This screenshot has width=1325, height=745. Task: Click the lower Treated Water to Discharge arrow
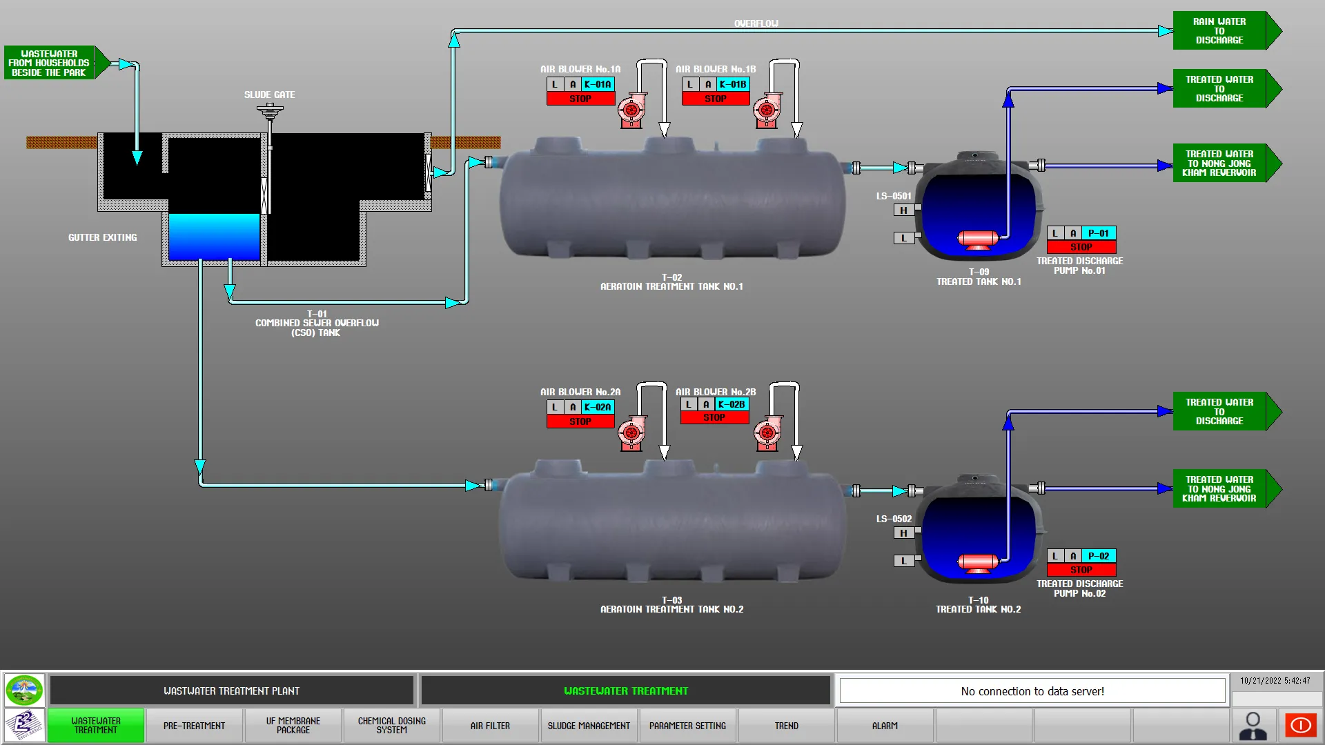coord(1227,411)
